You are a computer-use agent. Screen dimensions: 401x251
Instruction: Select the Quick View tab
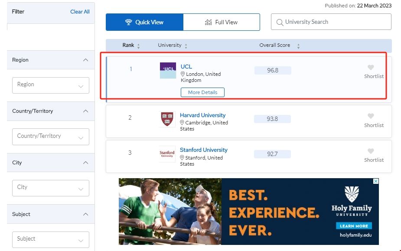click(144, 22)
